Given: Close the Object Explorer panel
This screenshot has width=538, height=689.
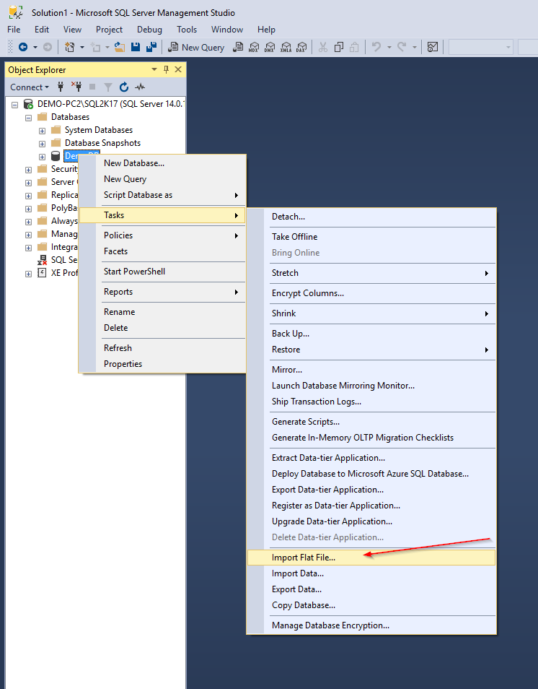Looking at the screenshot, I should 178,69.
